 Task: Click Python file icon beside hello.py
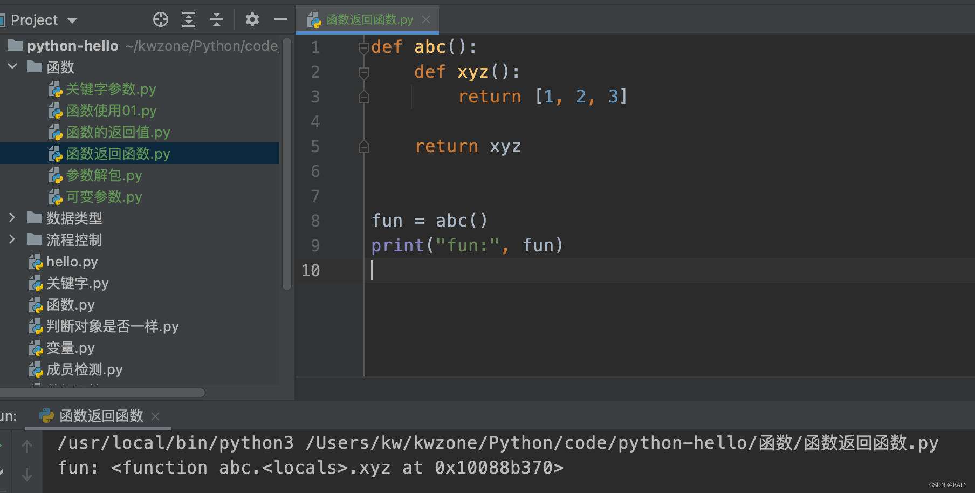[x=36, y=262]
